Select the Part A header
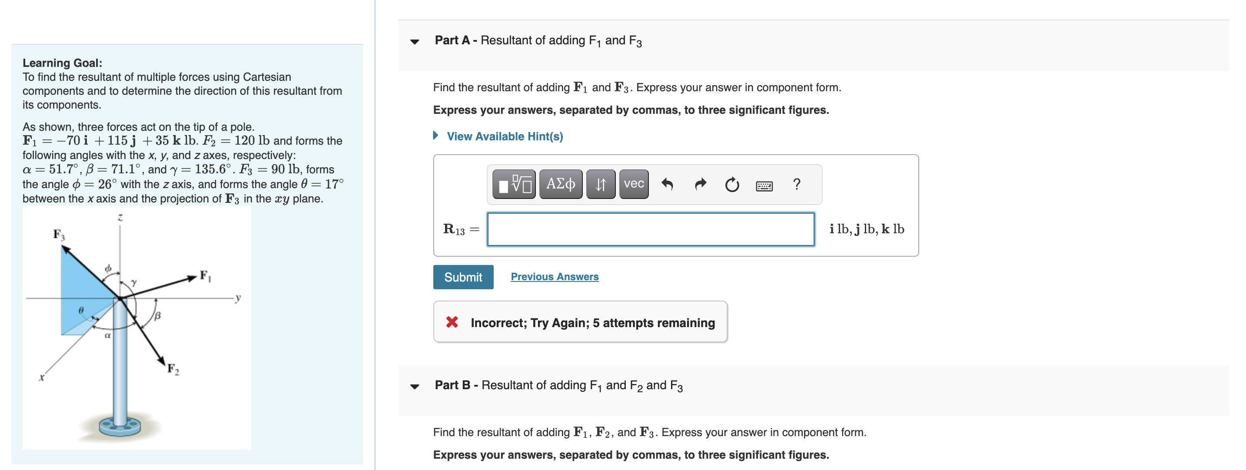Screen dimensions: 1246x470 (x=536, y=41)
